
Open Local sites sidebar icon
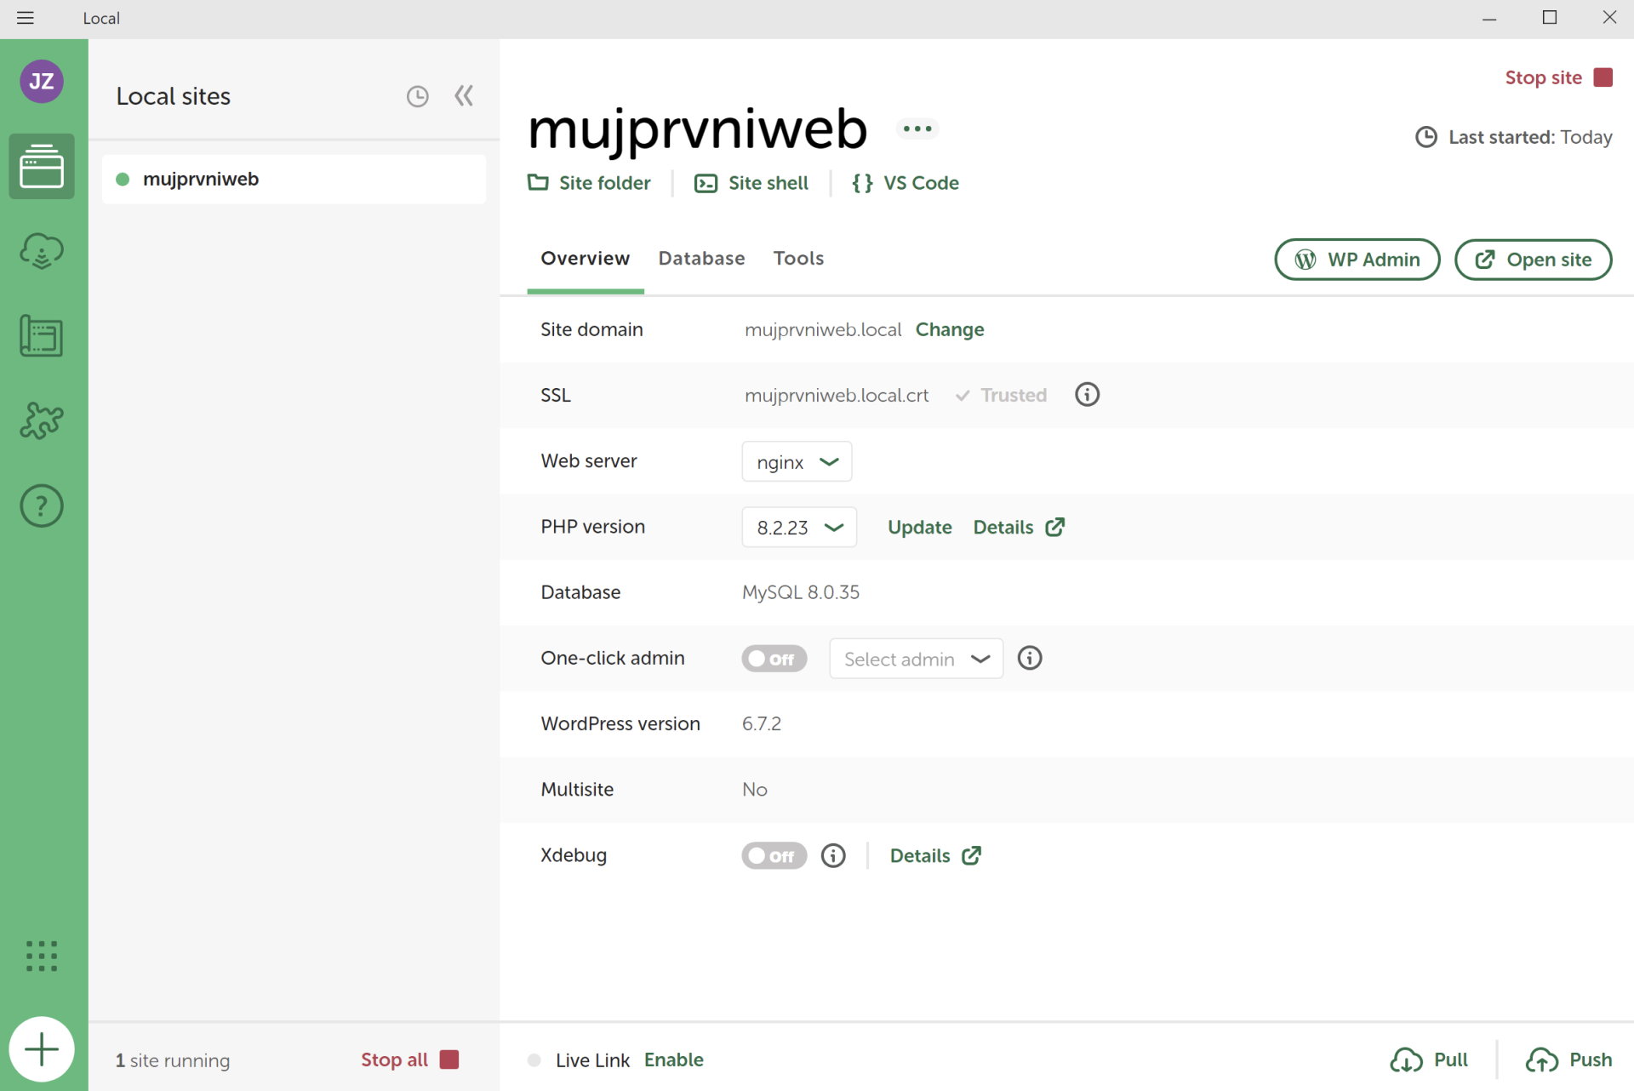(42, 166)
